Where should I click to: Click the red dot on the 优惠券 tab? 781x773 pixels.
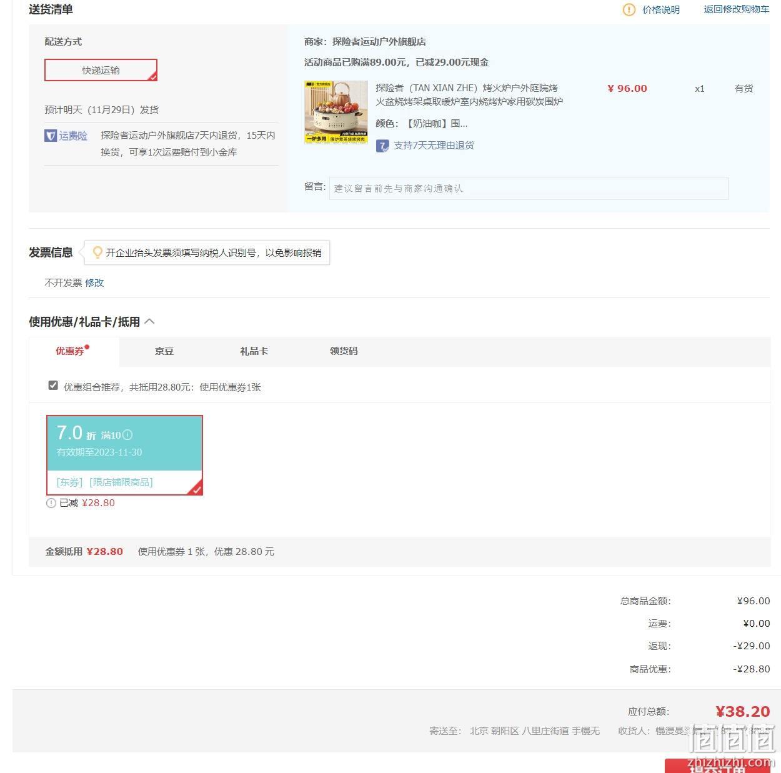point(87,347)
